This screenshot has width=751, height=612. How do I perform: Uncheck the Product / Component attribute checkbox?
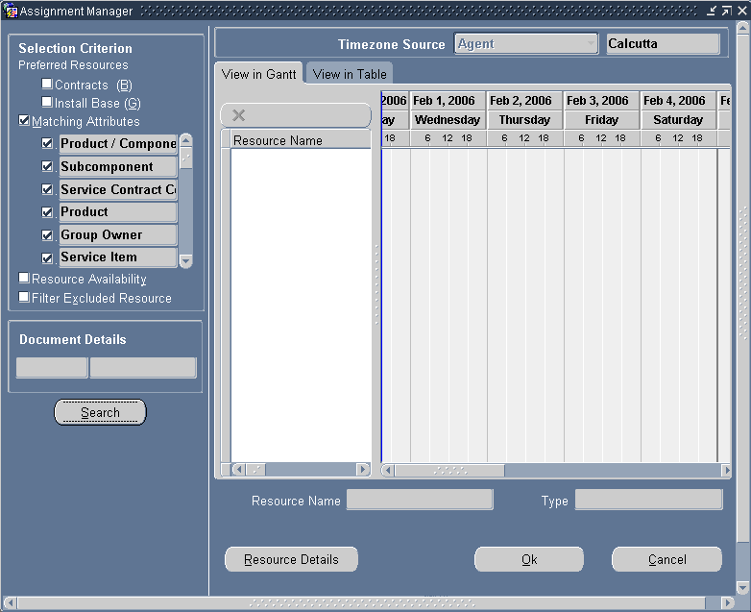(x=47, y=143)
